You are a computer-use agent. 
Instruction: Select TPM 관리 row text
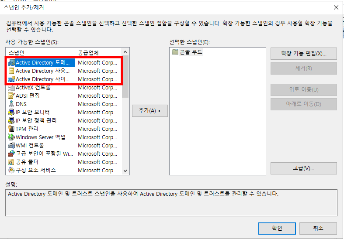(27, 129)
